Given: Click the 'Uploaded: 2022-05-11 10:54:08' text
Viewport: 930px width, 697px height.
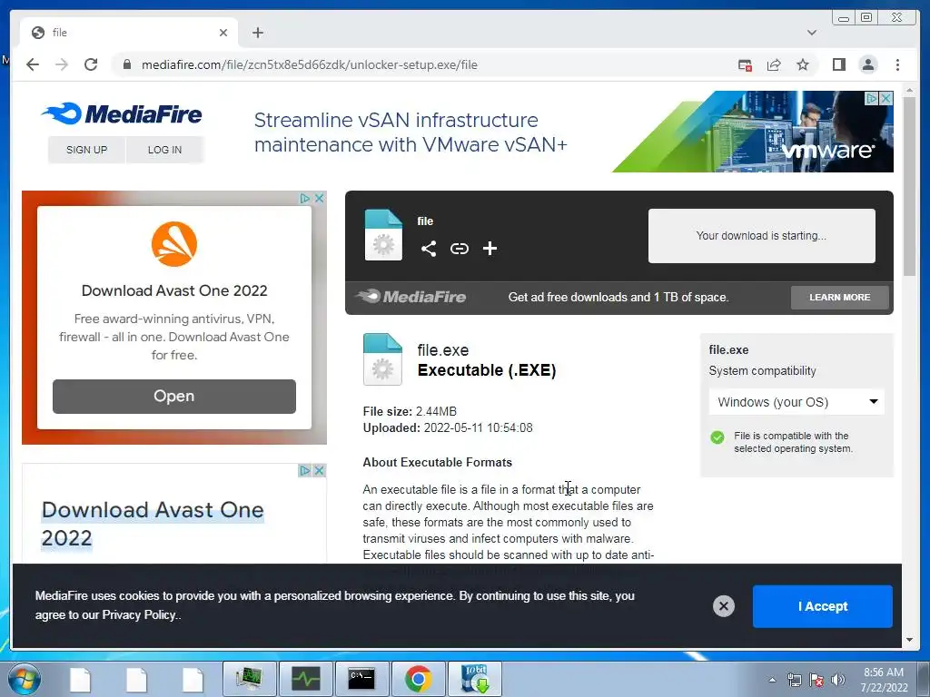Looking at the screenshot, I should 448,428.
